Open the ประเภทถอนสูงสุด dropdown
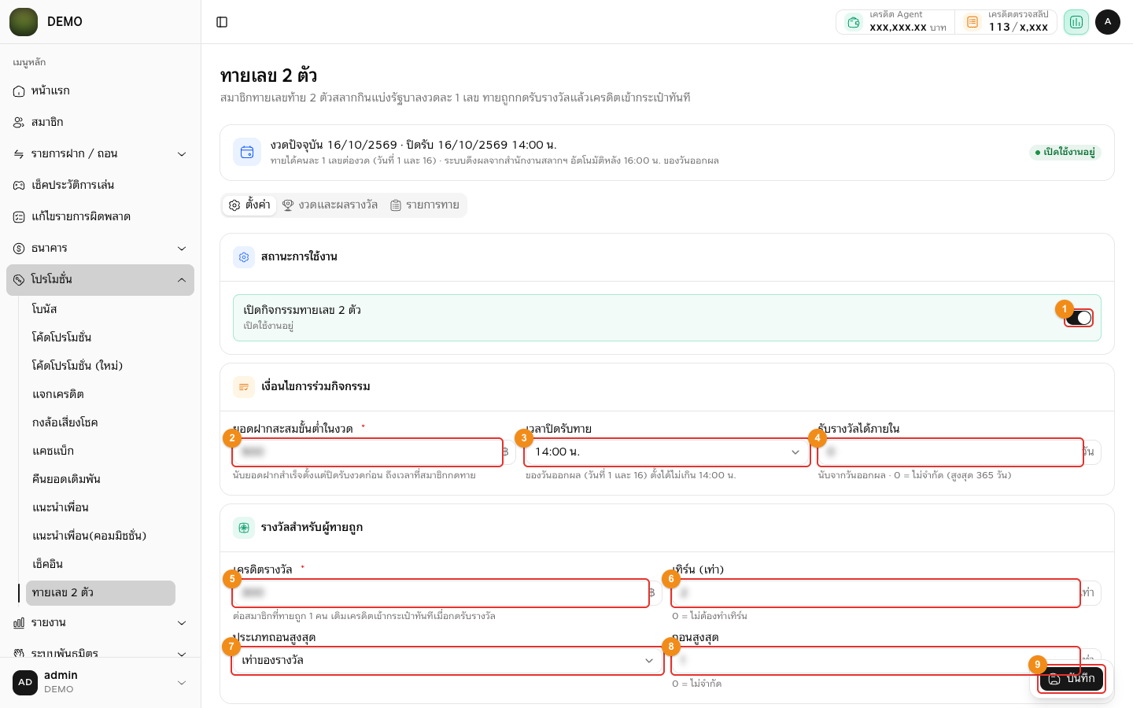The width and height of the screenshot is (1133, 708). tap(448, 661)
